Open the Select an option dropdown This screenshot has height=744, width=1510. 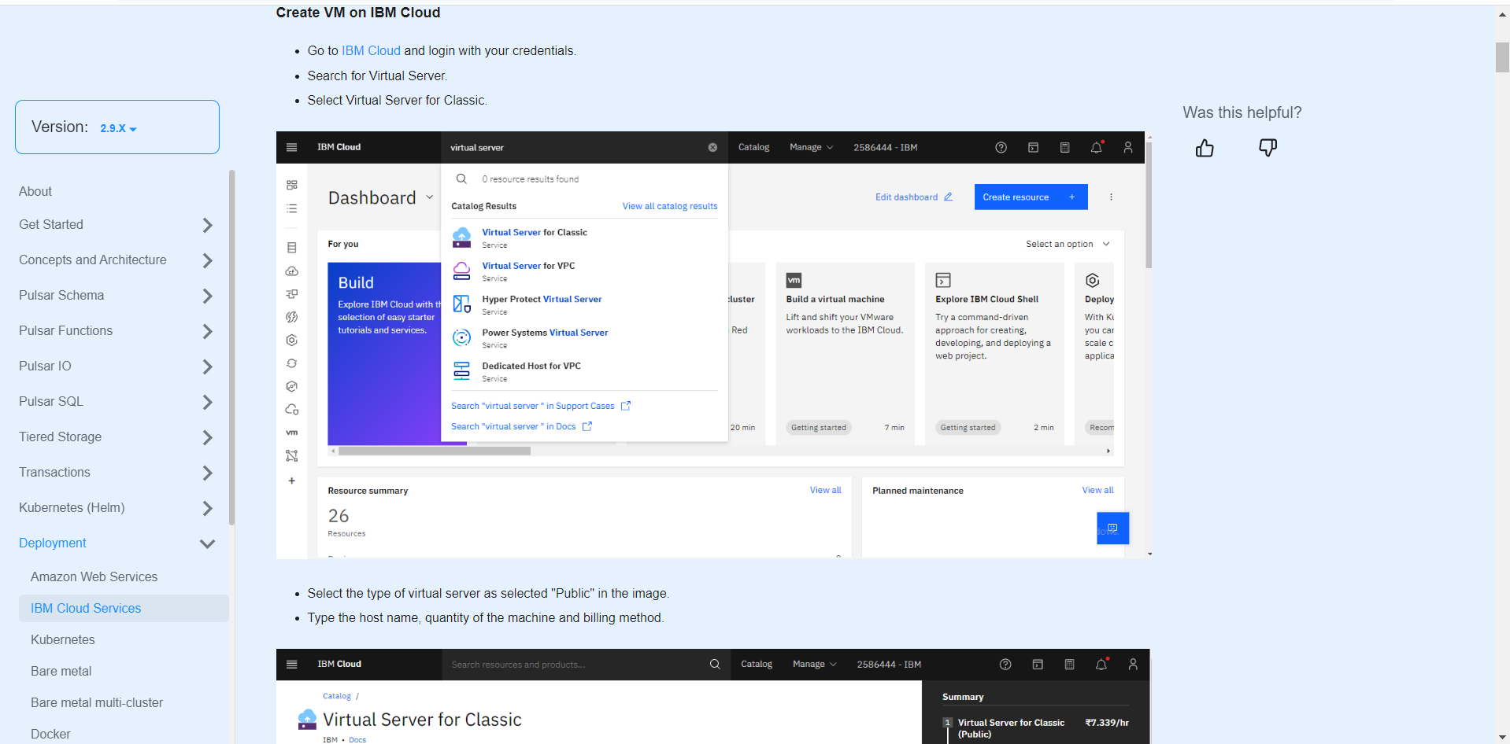(x=1068, y=244)
